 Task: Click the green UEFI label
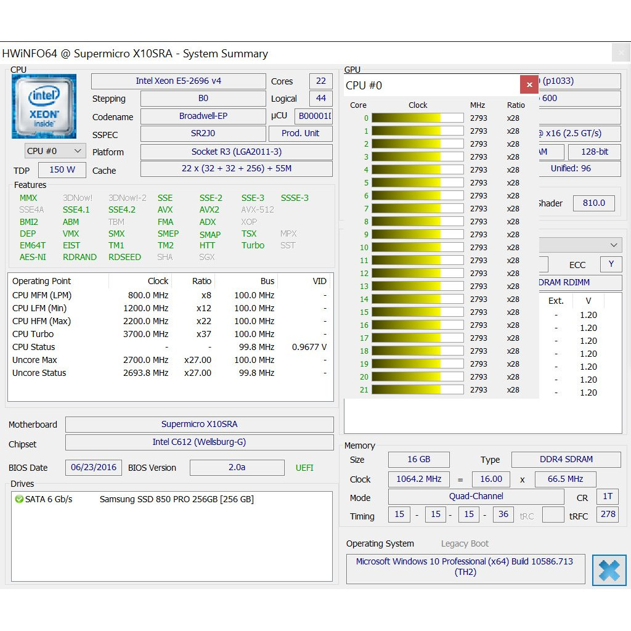pos(304,468)
